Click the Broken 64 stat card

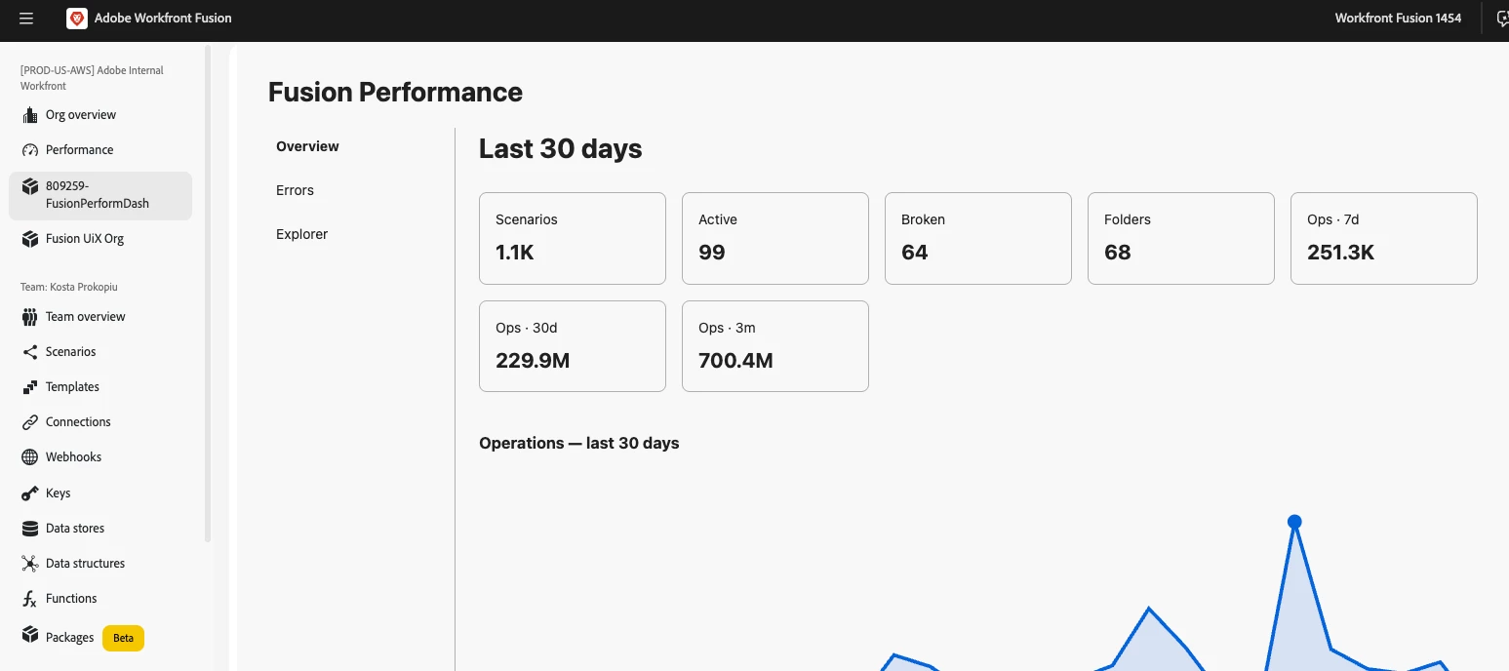978,238
